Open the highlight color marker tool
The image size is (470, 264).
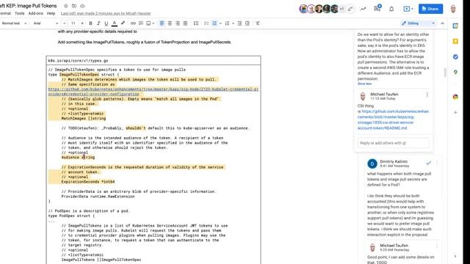(x=123, y=23)
